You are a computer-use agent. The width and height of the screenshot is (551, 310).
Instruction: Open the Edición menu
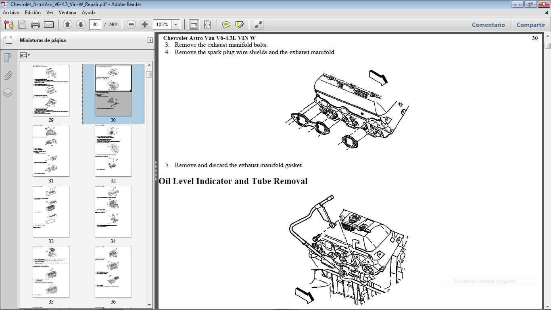(x=33, y=13)
